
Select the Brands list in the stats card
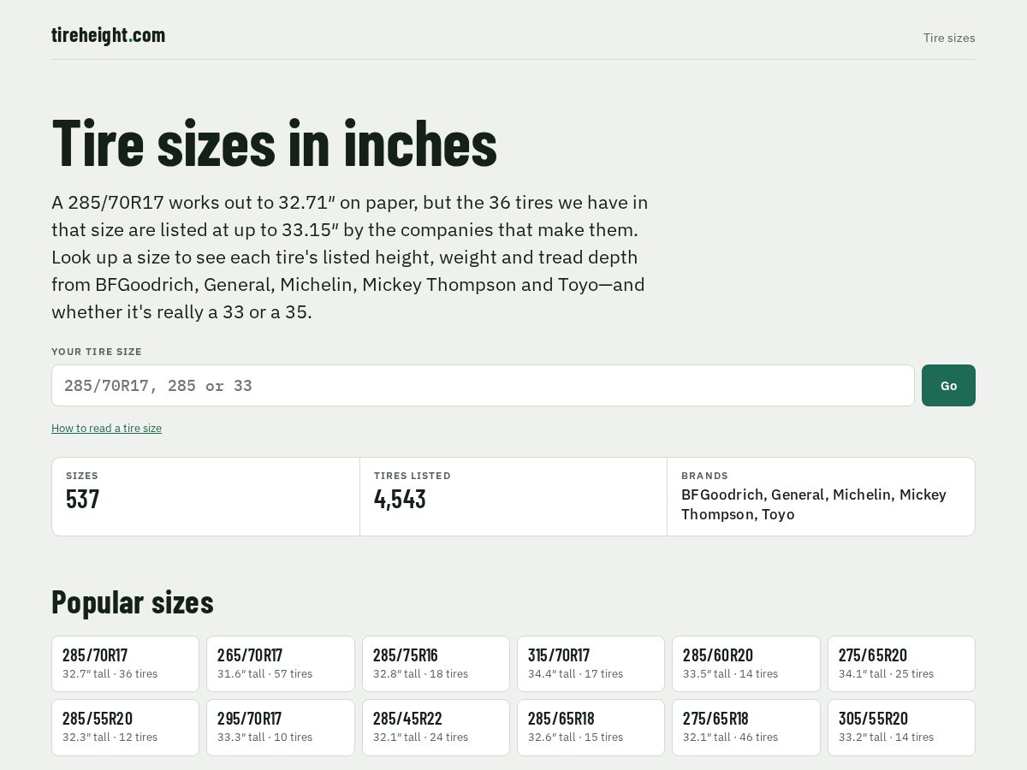[814, 504]
